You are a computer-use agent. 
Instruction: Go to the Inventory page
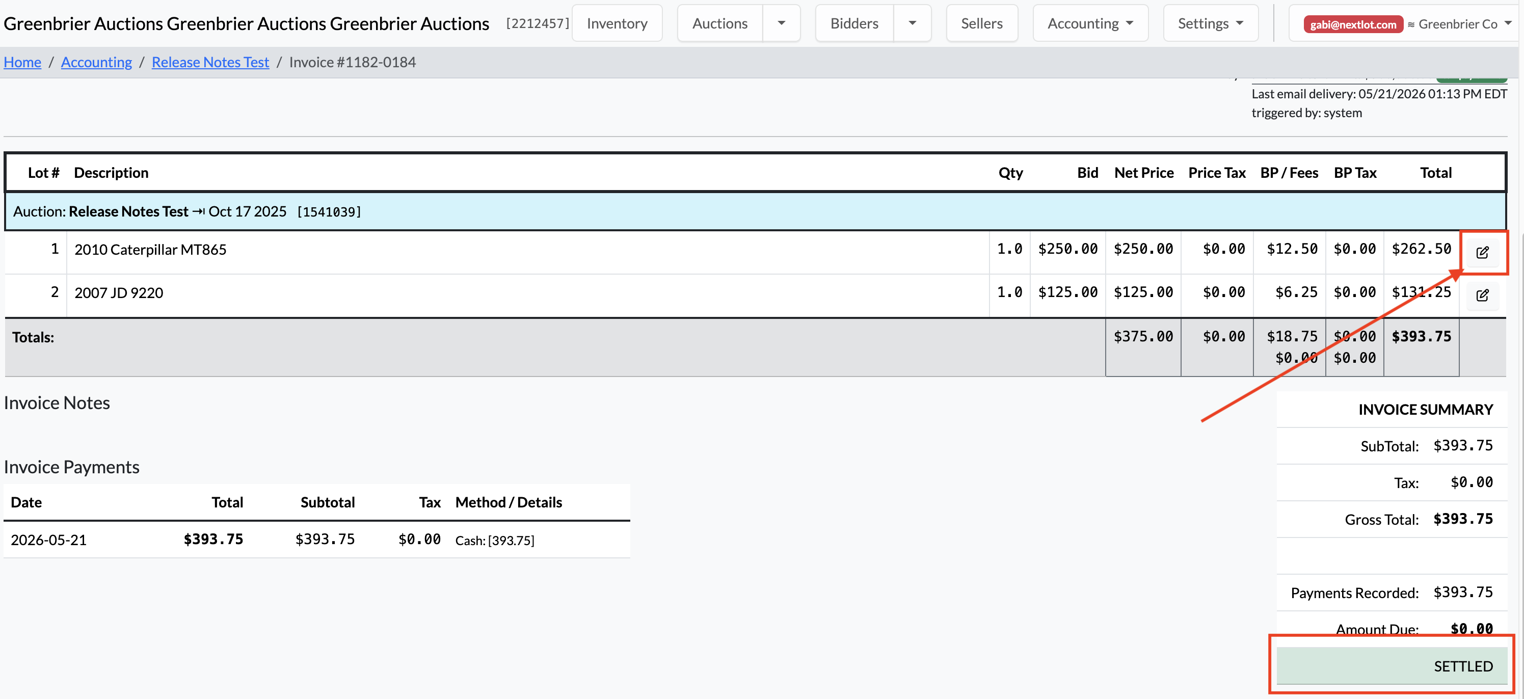tap(617, 23)
